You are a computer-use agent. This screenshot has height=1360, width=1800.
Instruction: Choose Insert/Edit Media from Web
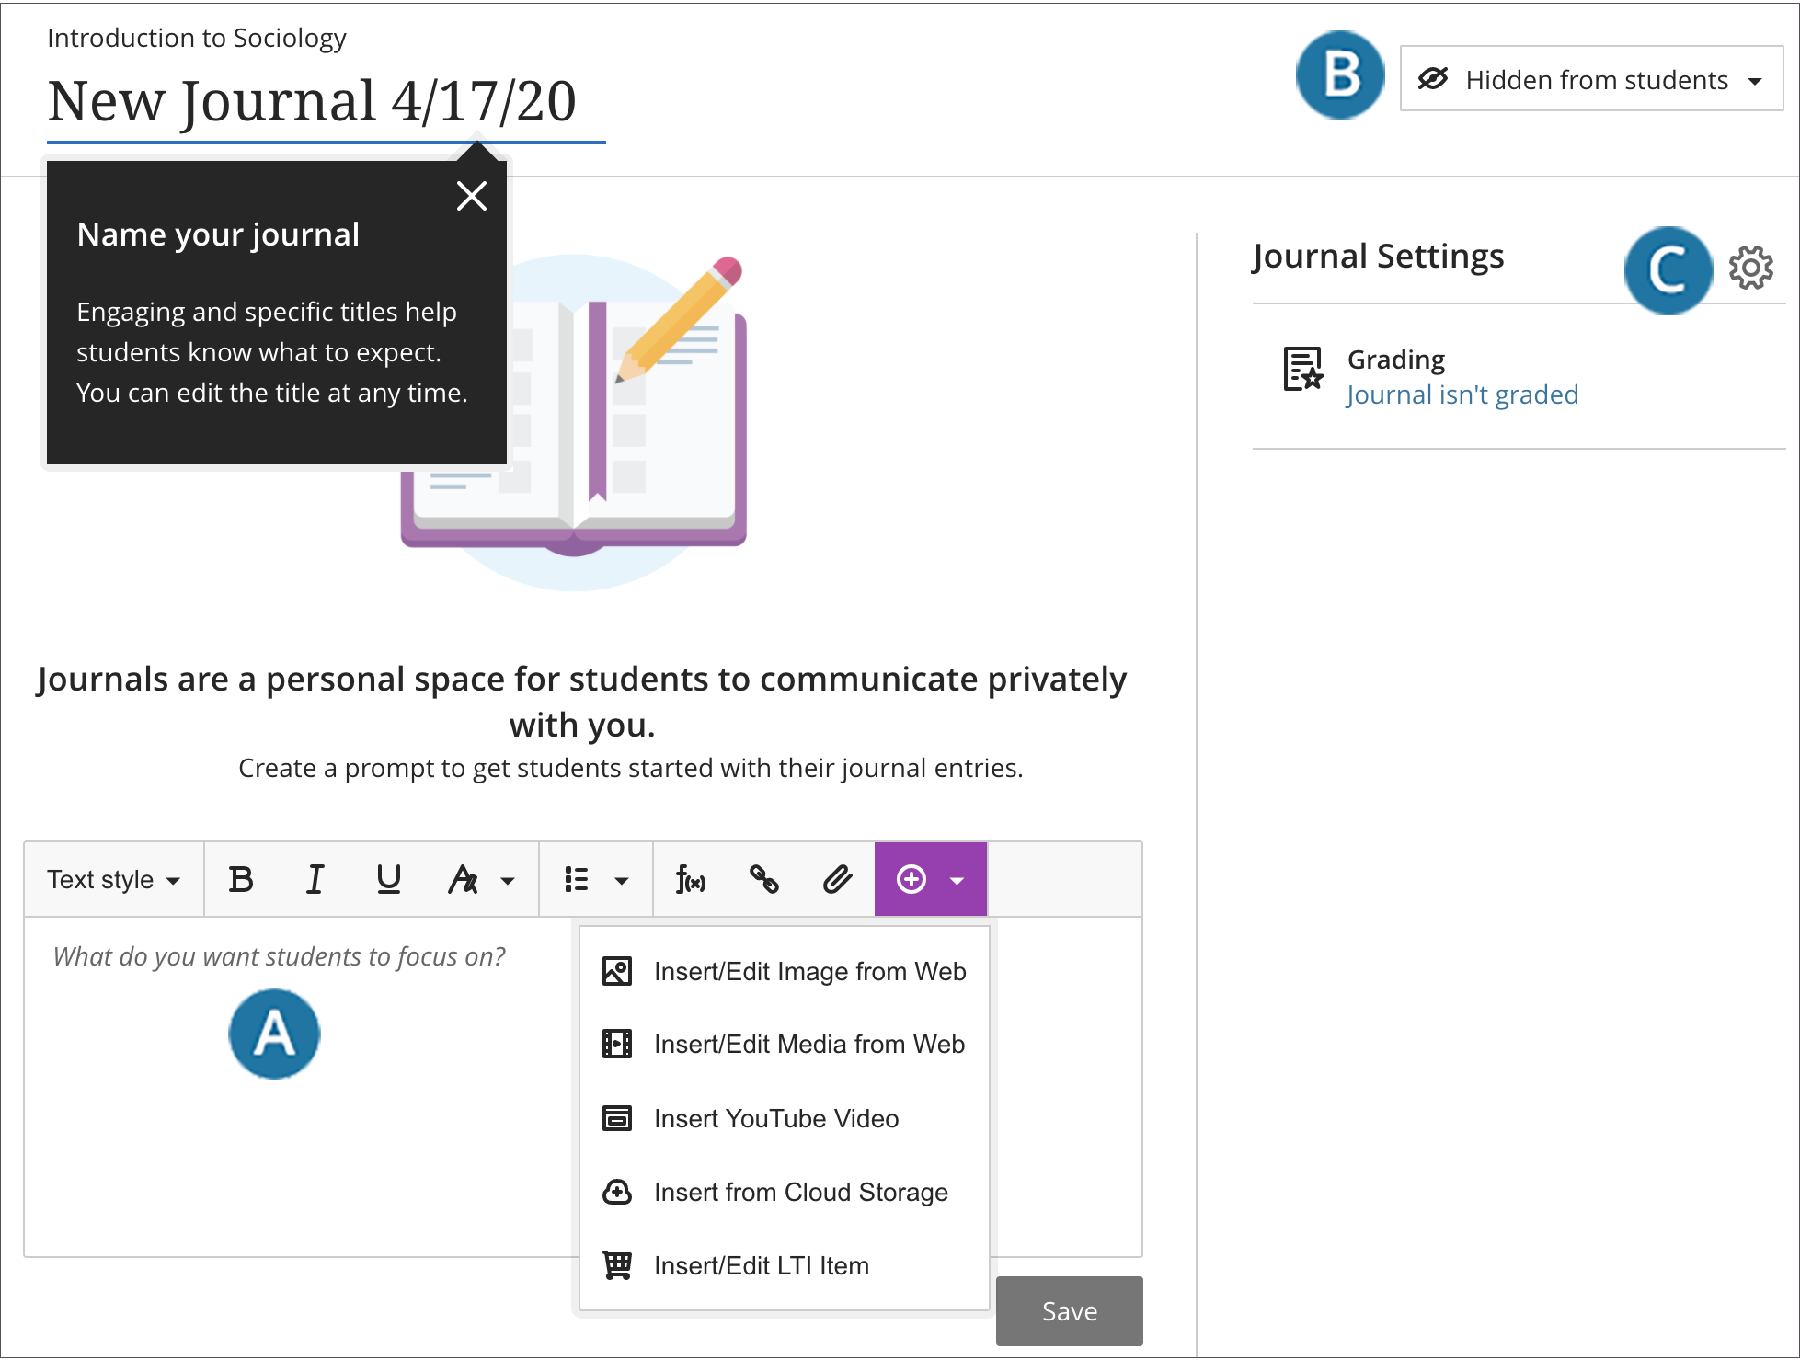click(785, 1045)
